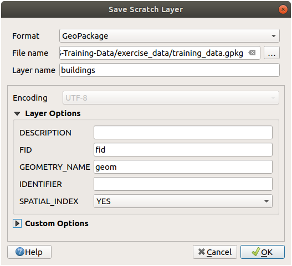This screenshot has width=292, height=266.
Task: Click the Encoding UTF-8 combo box
Action: (171, 98)
